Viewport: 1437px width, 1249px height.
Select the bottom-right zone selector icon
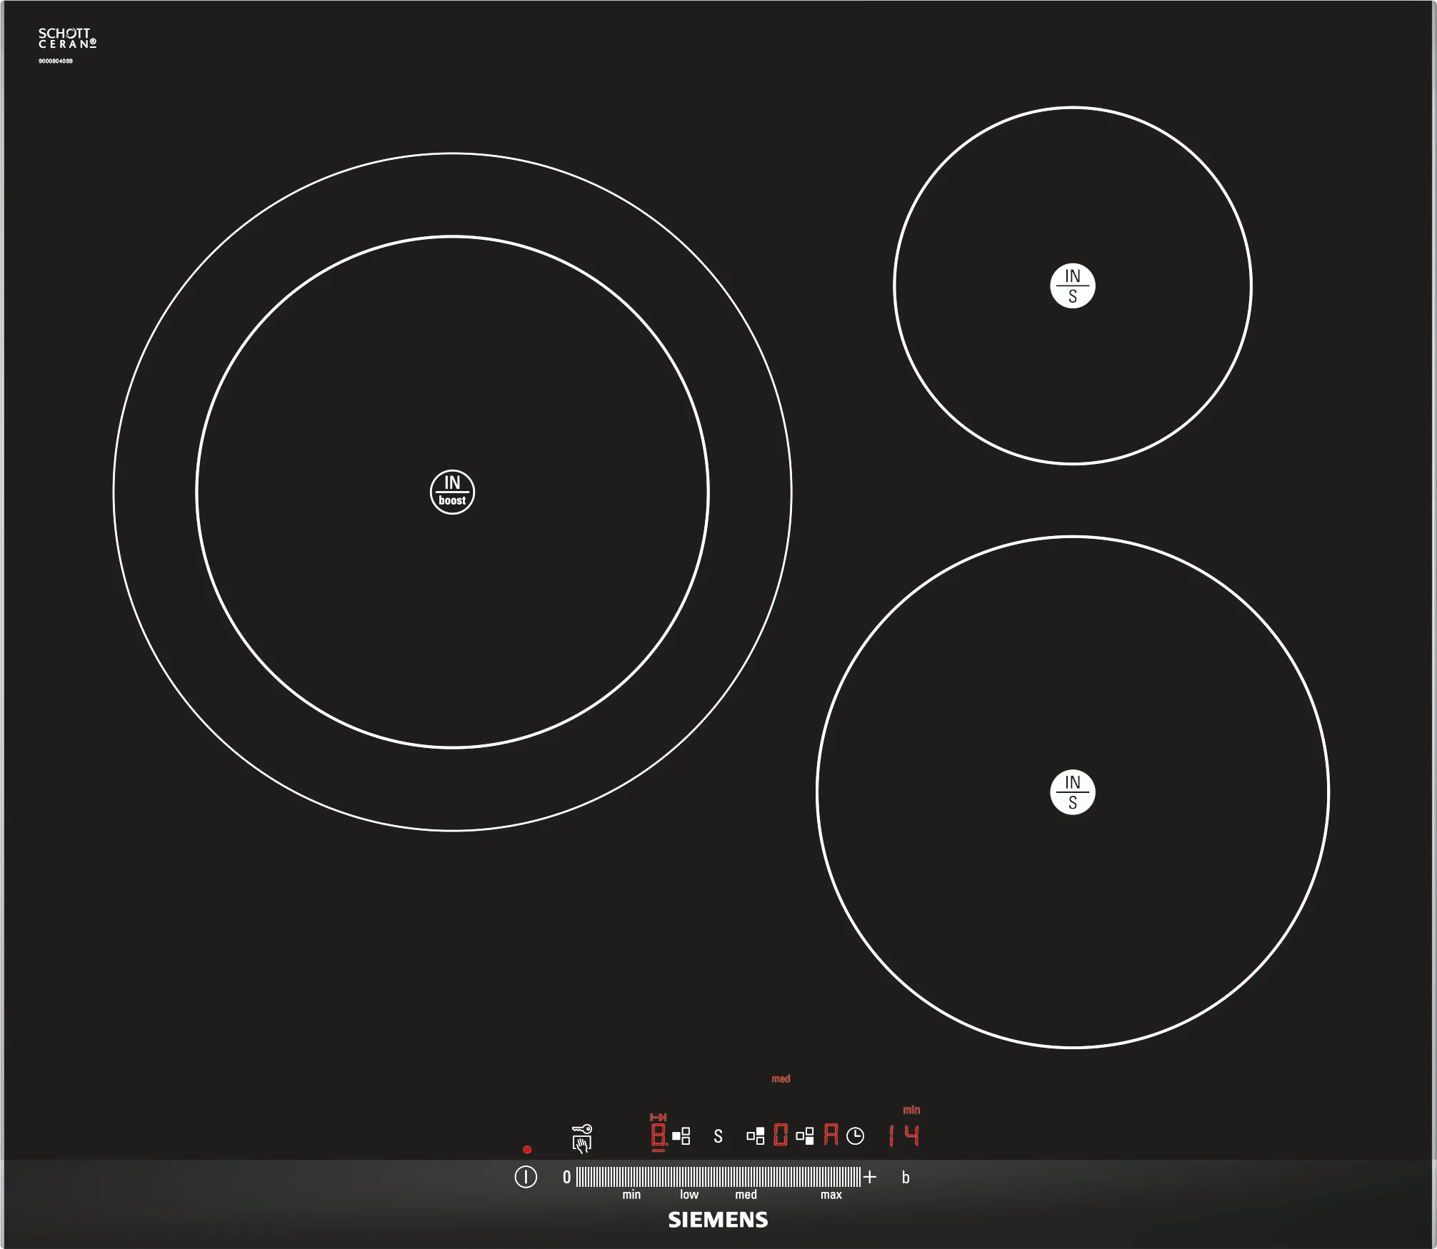[x=805, y=1136]
